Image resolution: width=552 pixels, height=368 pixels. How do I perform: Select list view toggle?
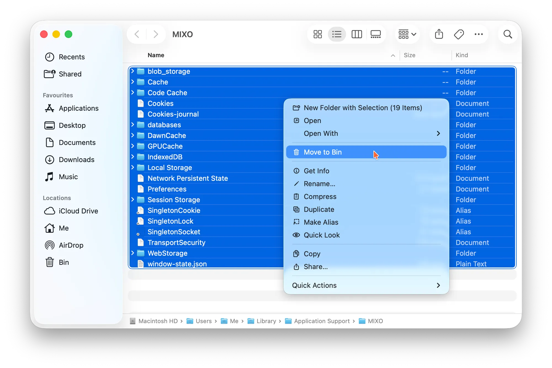[337, 34]
